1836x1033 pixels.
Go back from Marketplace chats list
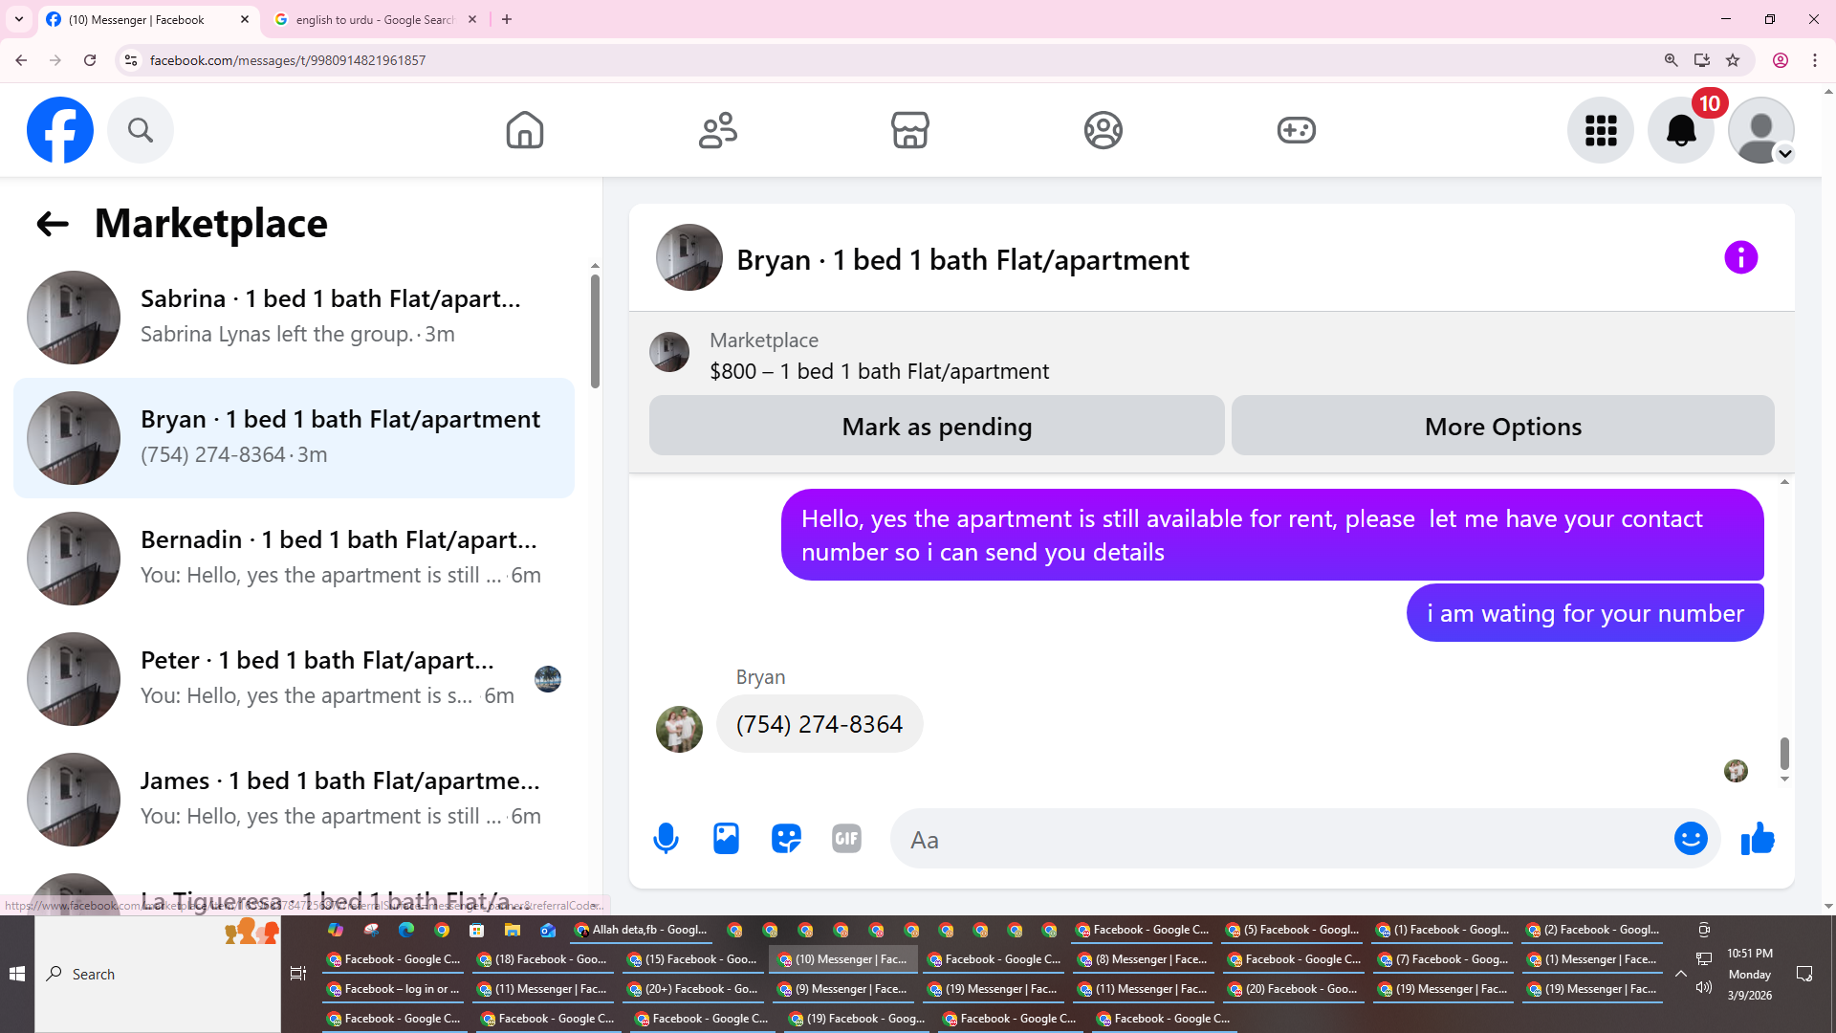coord(53,224)
